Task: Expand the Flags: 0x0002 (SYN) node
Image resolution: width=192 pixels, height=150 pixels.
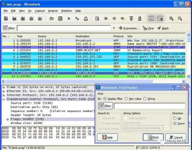Action: coord(7,119)
